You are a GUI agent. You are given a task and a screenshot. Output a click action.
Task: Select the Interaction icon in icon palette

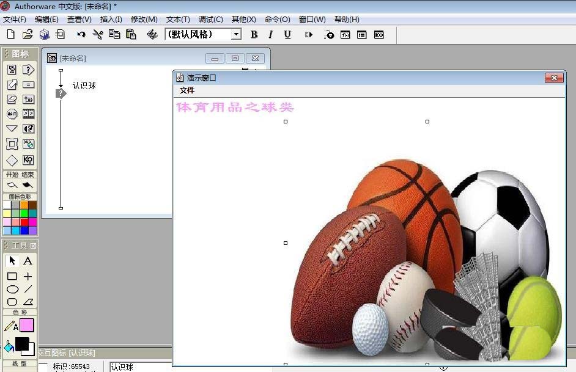click(28, 70)
